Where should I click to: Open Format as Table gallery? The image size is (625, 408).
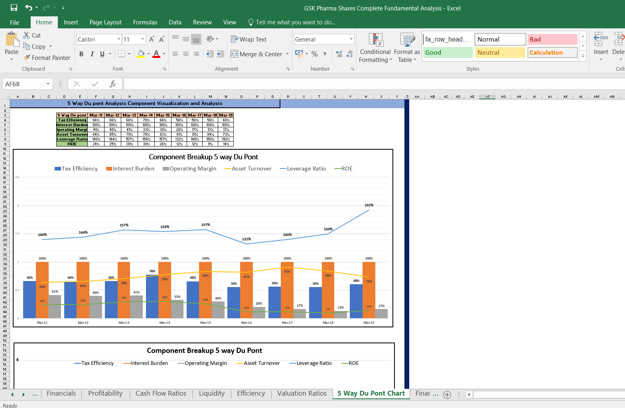[x=407, y=48]
